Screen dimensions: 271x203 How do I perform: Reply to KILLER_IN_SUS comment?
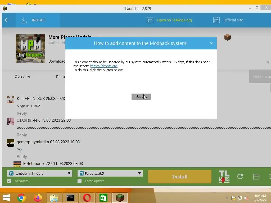(x=22, y=113)
